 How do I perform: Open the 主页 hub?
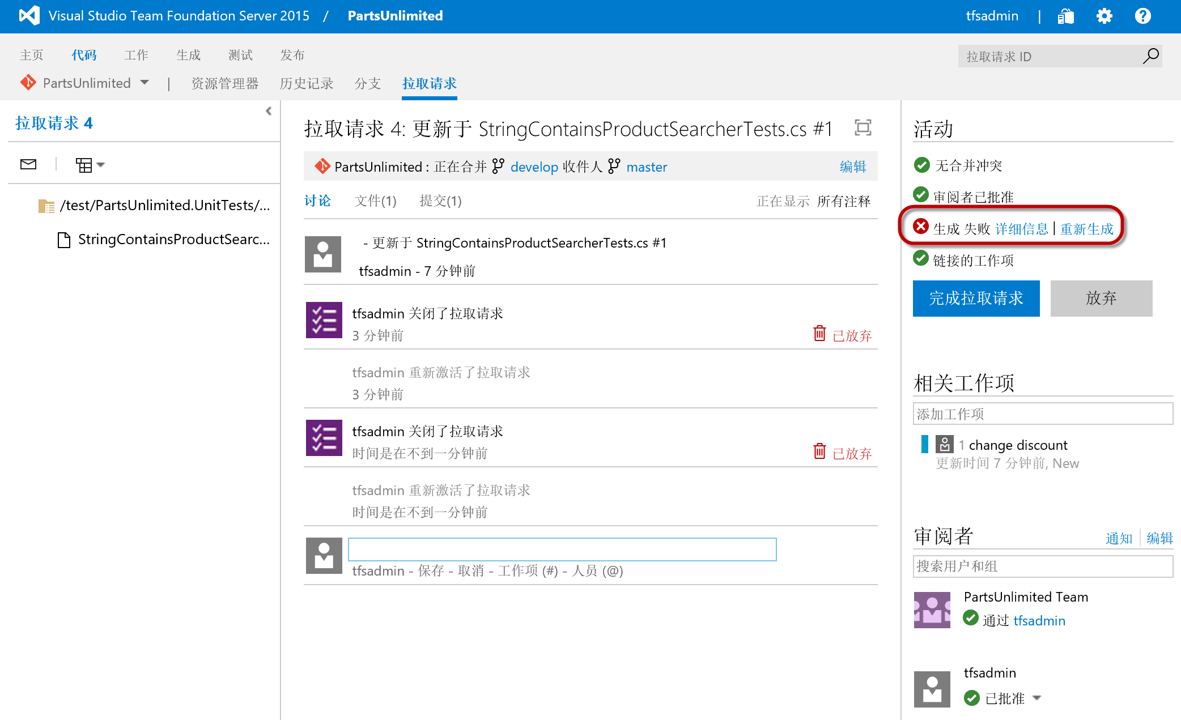coord(32,55)
